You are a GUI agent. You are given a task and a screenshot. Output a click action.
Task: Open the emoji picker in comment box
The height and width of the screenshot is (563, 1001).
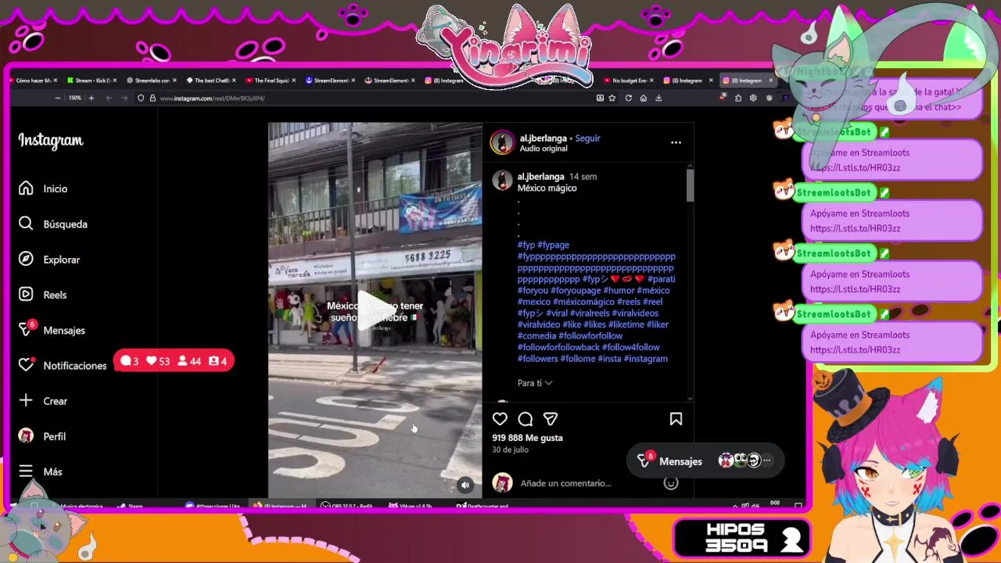pos(670,483)
